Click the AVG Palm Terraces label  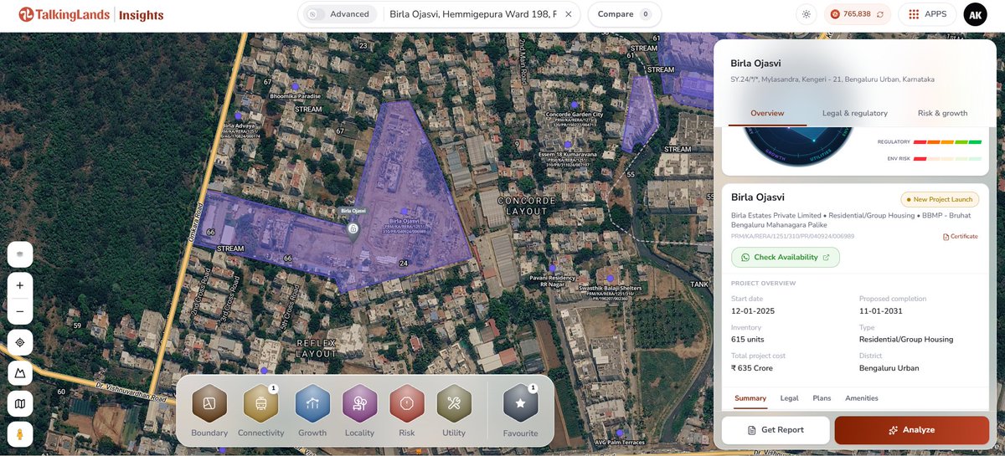coord(621,443)
